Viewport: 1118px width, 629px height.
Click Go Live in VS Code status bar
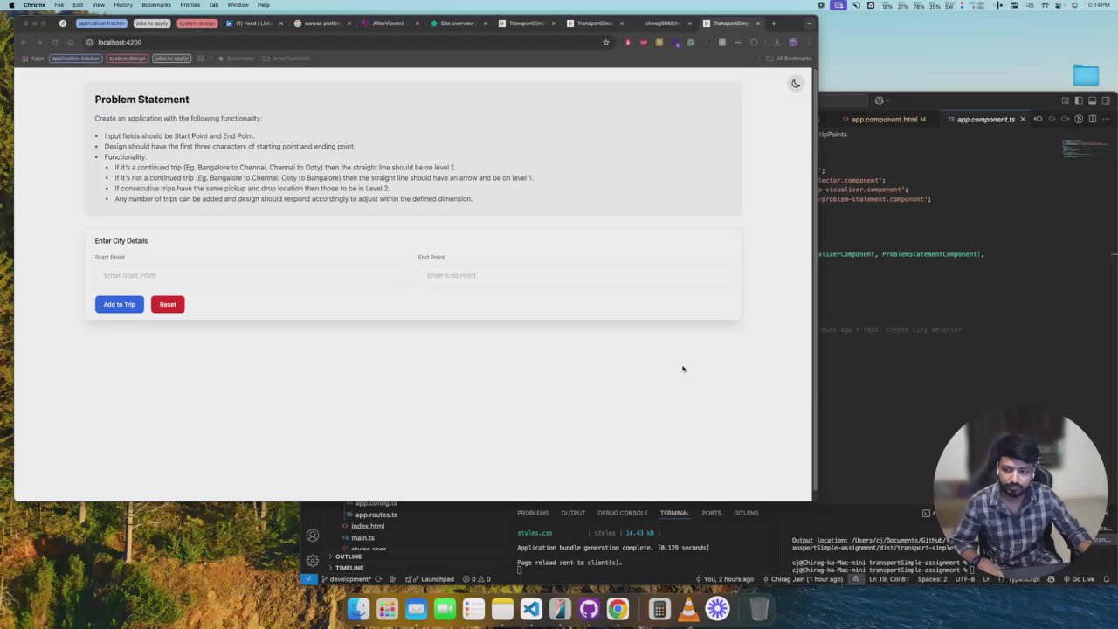tap(1079, 579)
